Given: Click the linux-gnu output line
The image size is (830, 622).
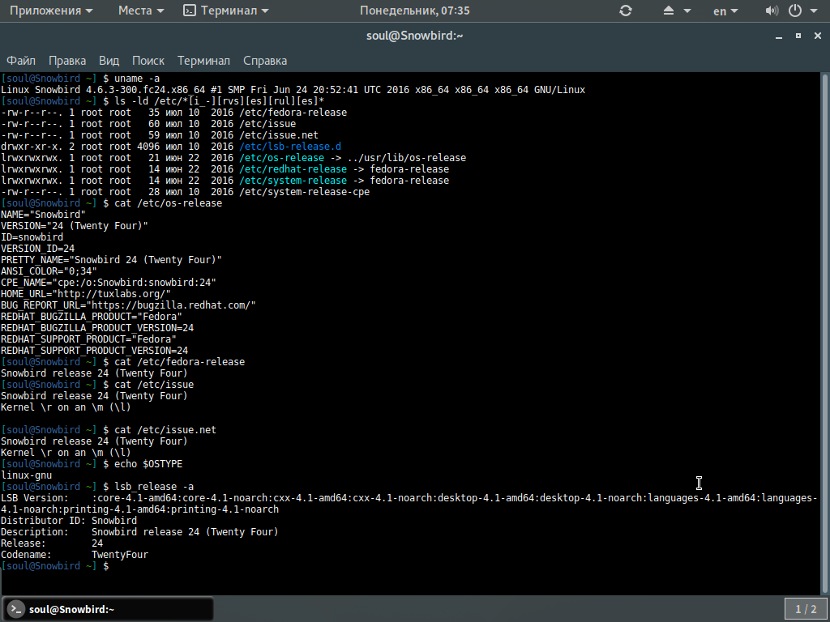Looking at the screenshot, I should [27, 475].
